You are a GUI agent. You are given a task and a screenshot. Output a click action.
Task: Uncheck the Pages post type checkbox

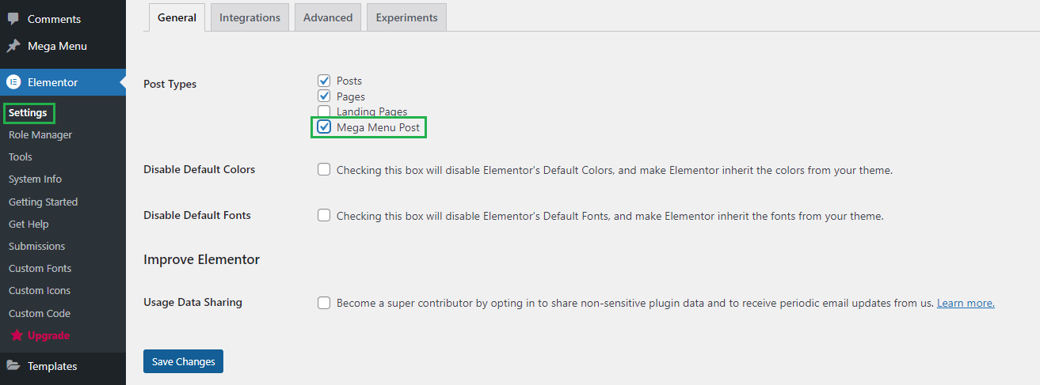point(324,96)
